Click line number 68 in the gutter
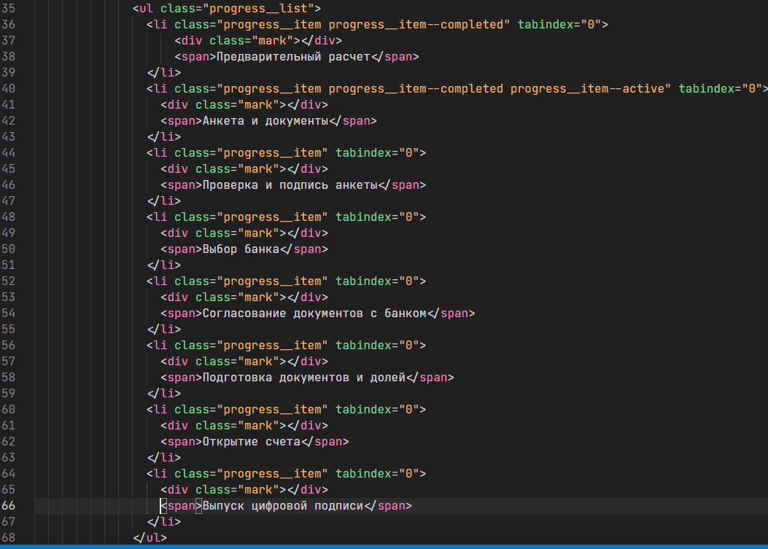 click(x=8, y=538)
